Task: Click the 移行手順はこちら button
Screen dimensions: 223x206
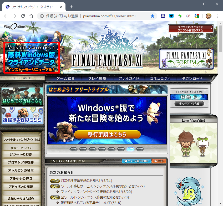Action: click(107, 134)
